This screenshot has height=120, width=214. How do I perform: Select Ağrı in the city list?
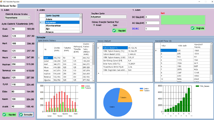point(62,29)
